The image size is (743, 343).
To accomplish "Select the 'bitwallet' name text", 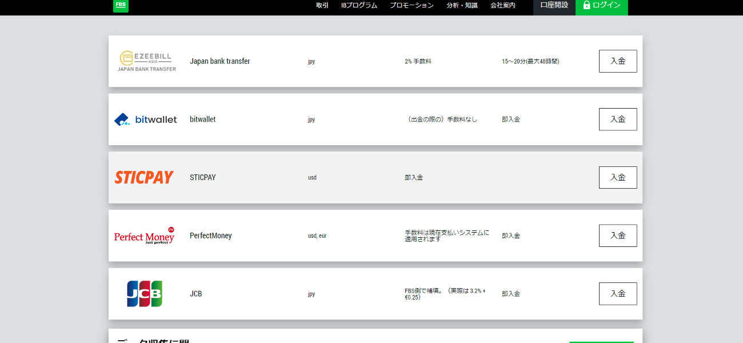I will [203, 119].
